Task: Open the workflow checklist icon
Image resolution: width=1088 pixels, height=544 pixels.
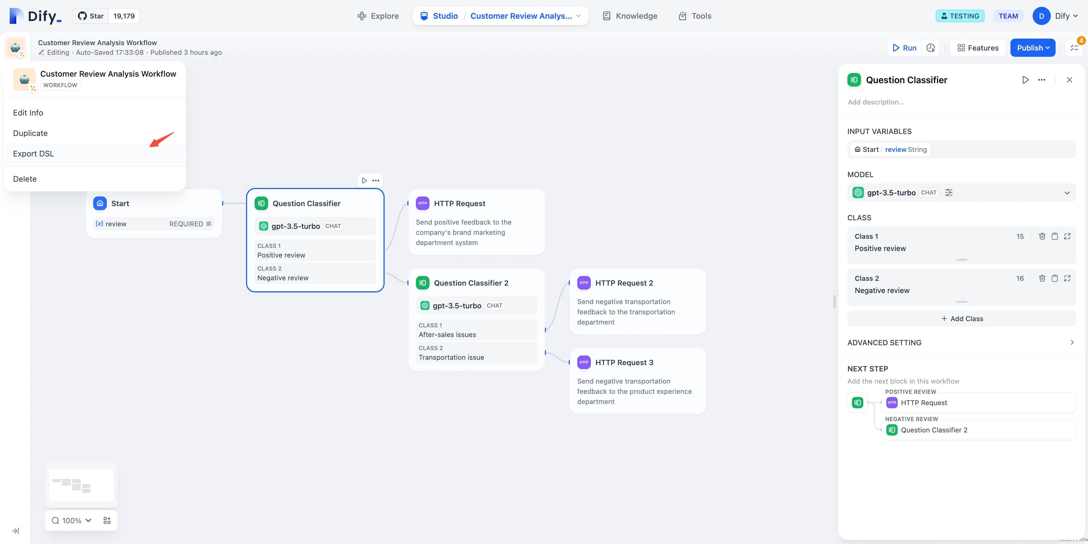Action: 1074,48
